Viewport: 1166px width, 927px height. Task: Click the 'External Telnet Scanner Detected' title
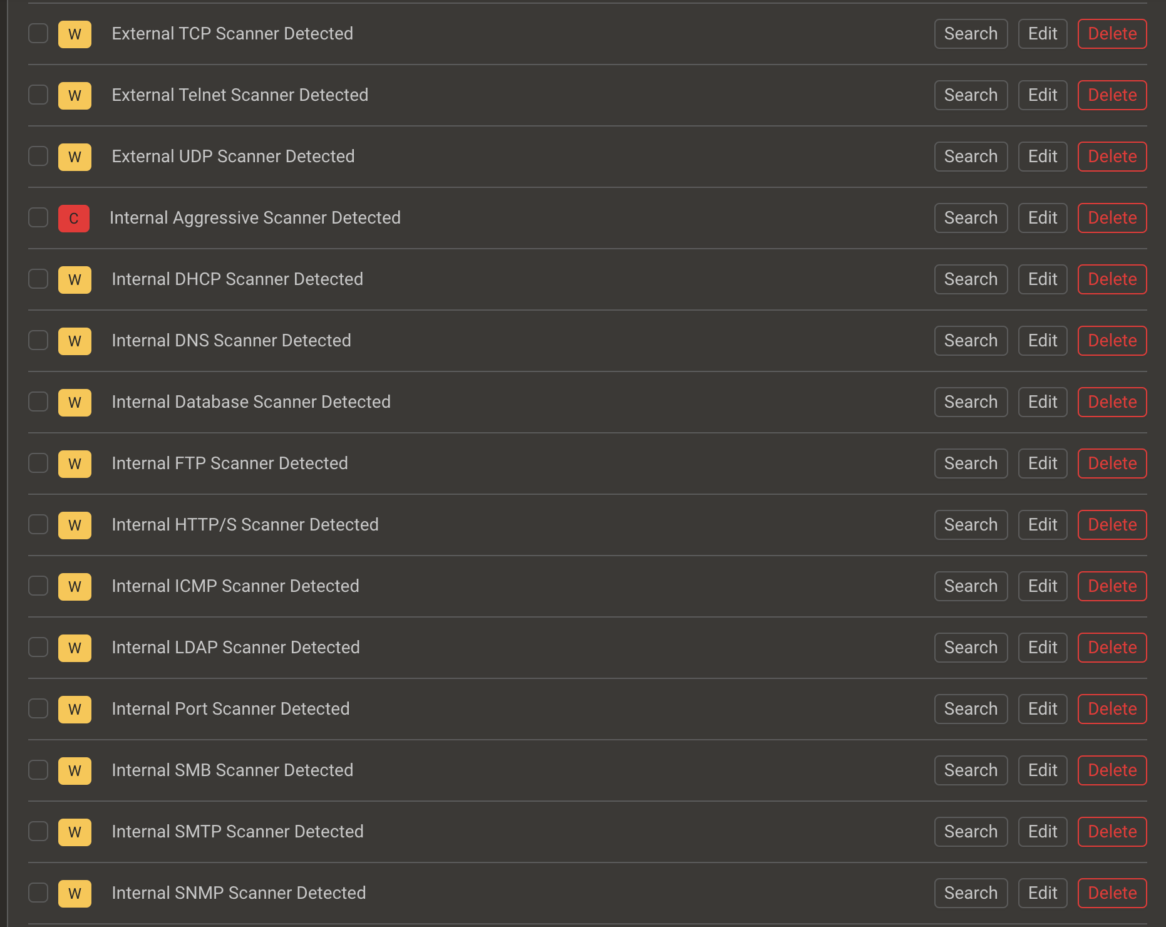click(240, 95)
